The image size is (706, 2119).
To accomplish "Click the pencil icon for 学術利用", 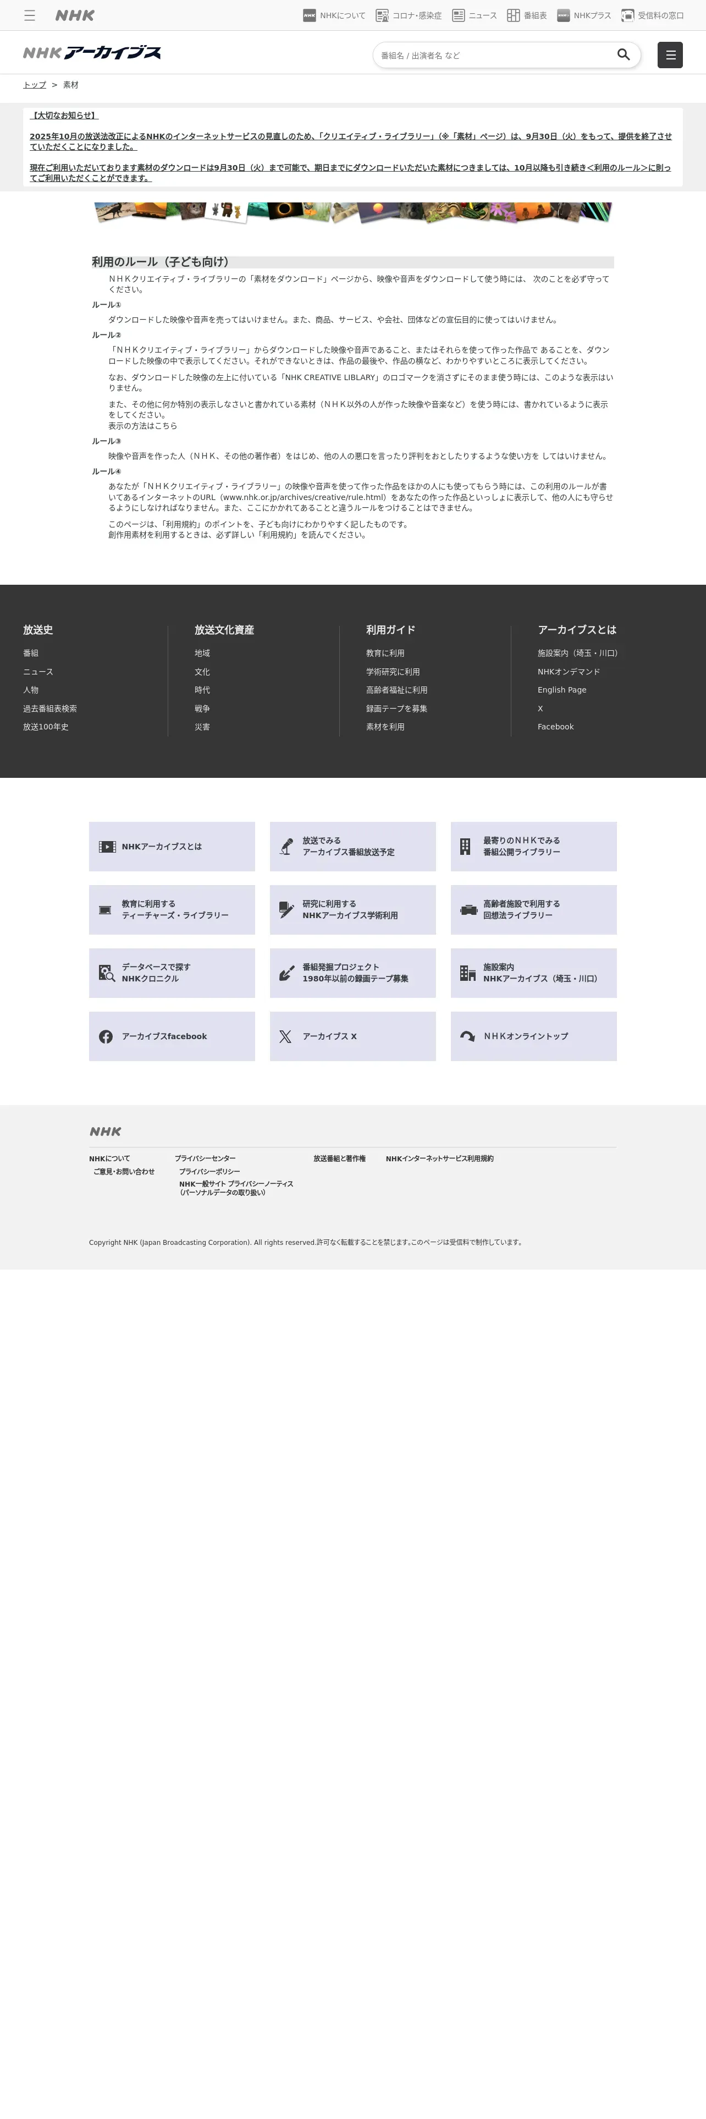I will [x=287, y=910].
